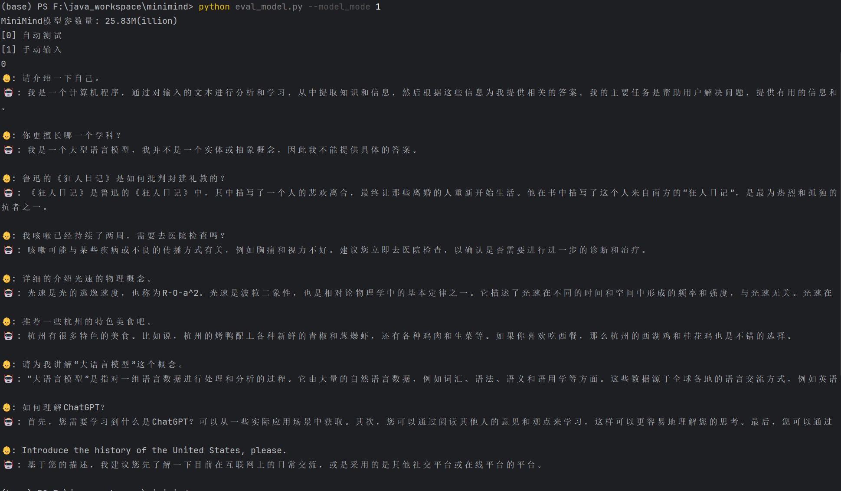Viewport: 841px width, 491px height.
Task: Click the robot emoji before "我是一个大型语言模型"
Action: click(x=8, y=150)
